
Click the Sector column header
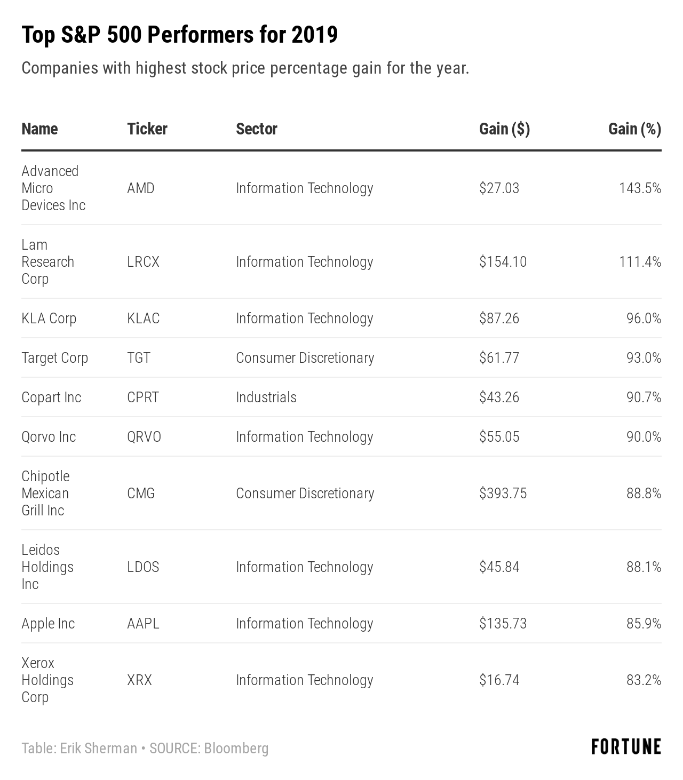[x=257, y=129]
